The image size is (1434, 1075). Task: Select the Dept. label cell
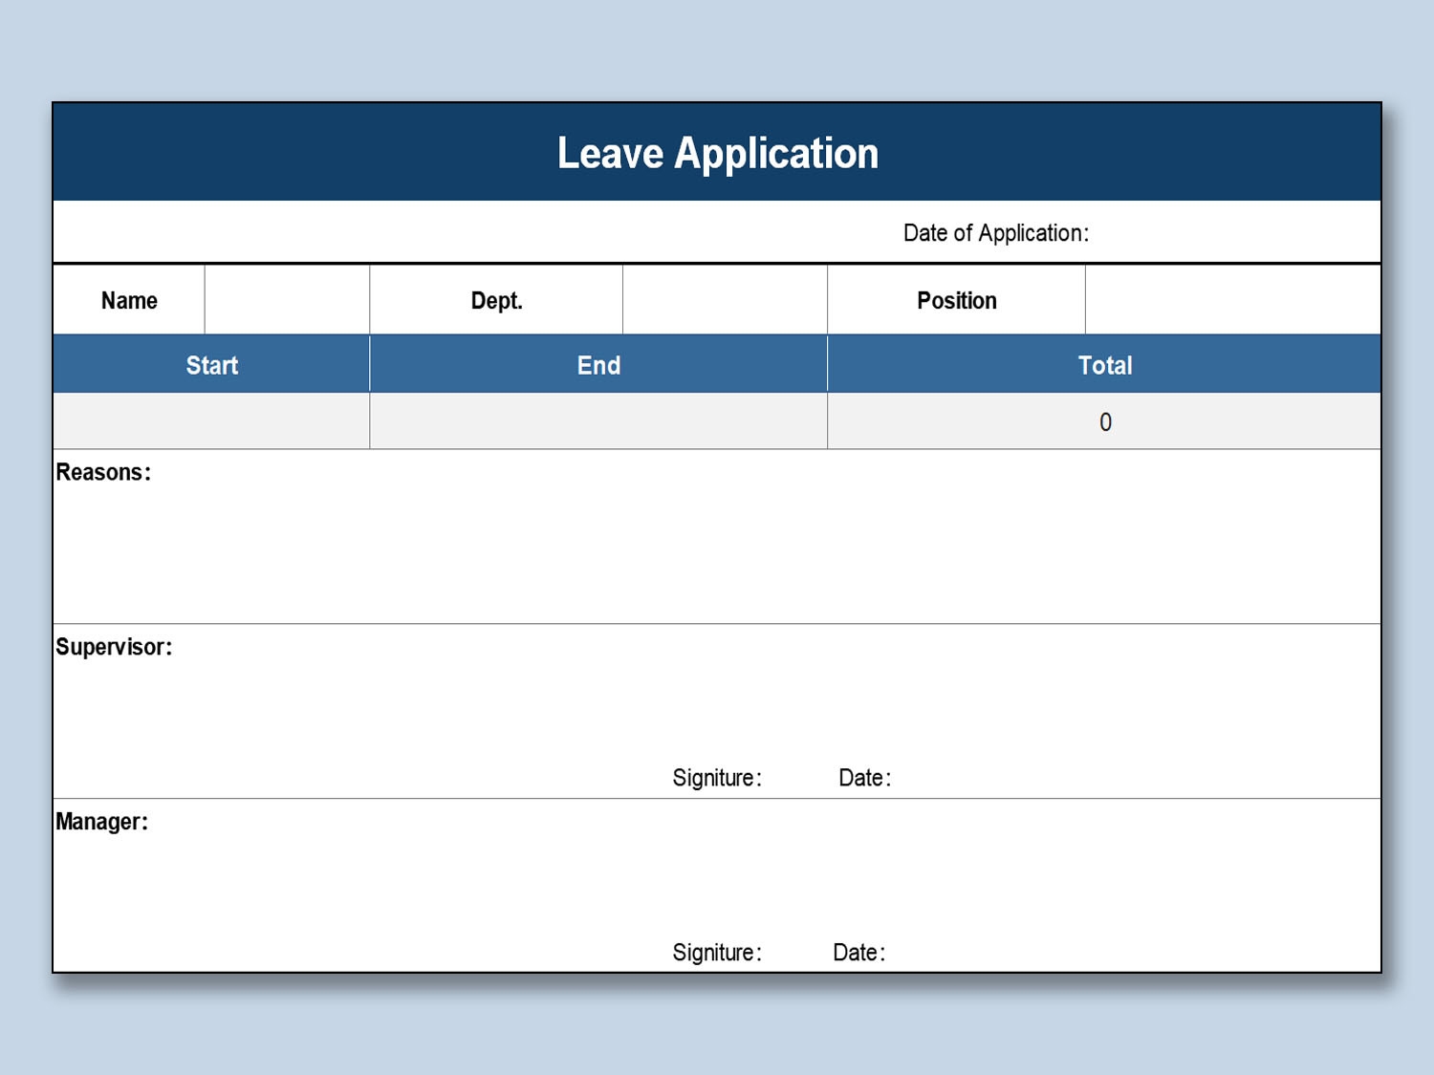click(496, 300)
